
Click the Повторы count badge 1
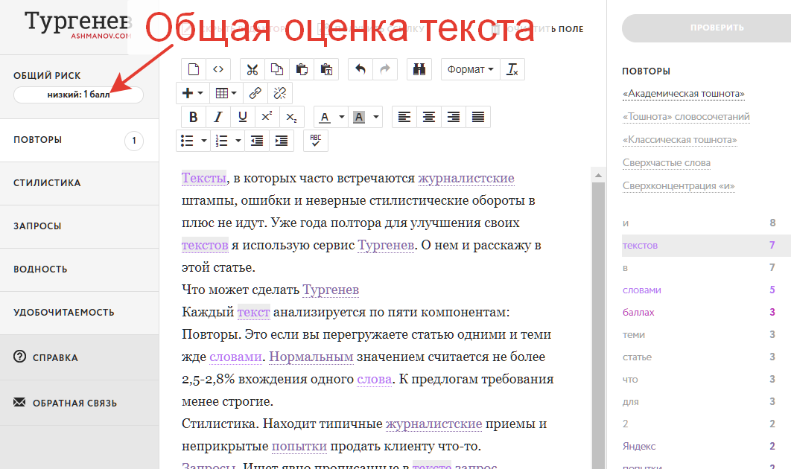point(133,141)
